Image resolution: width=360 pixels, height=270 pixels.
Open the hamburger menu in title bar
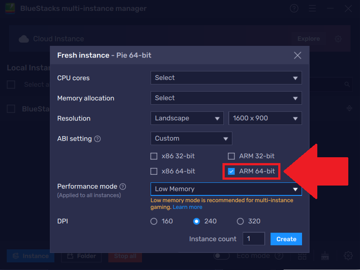point(312,9)
